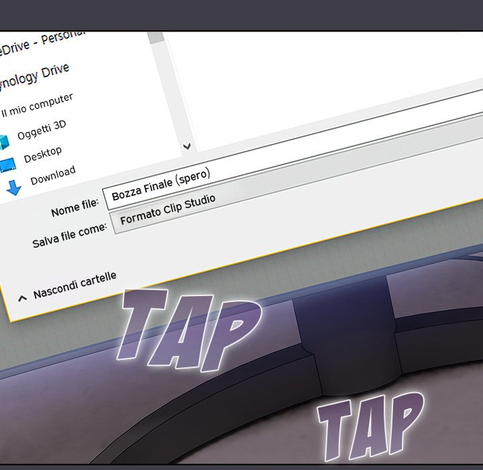Collapse folders using the Nascondi cartelle chevron
The height and width of the screenshot is (470, 483).
coord(22,297)
